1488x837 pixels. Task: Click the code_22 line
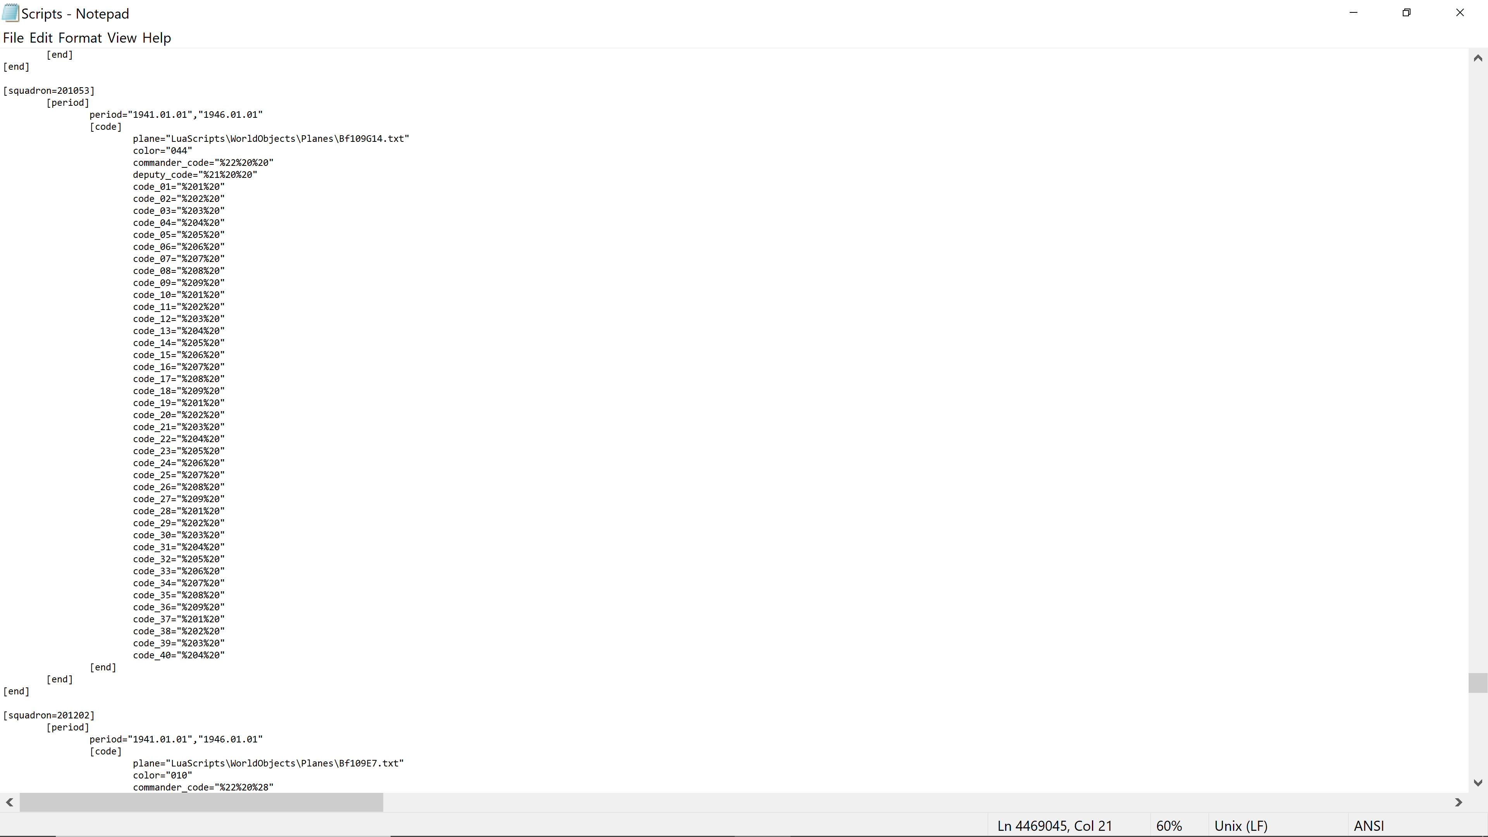pyautogui.click(x=179, y=439)
